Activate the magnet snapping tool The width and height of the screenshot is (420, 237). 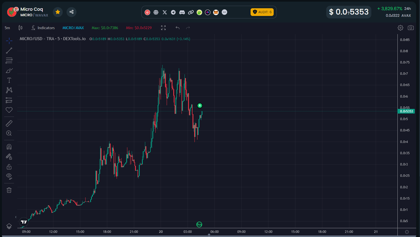pyautogui.click(x=9, y=146)
